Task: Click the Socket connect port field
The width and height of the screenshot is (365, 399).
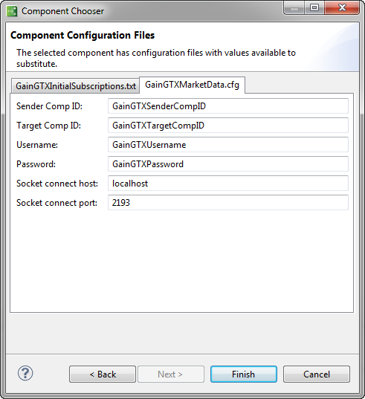Action: coord(228,203)
